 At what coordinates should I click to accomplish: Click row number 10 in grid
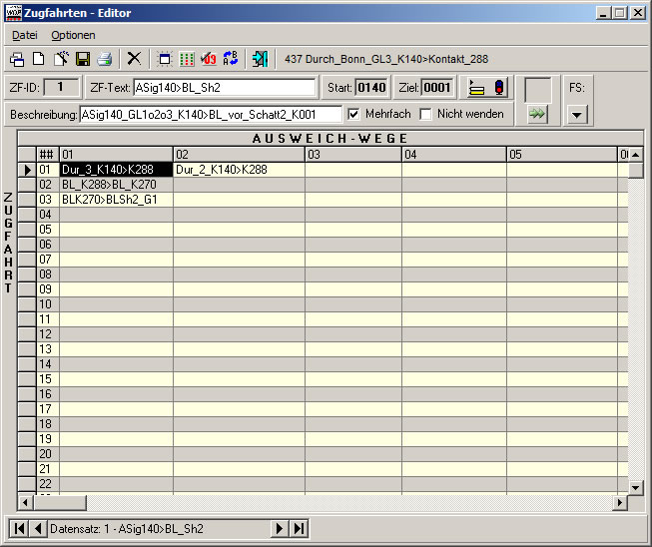[x=48, y=304]
